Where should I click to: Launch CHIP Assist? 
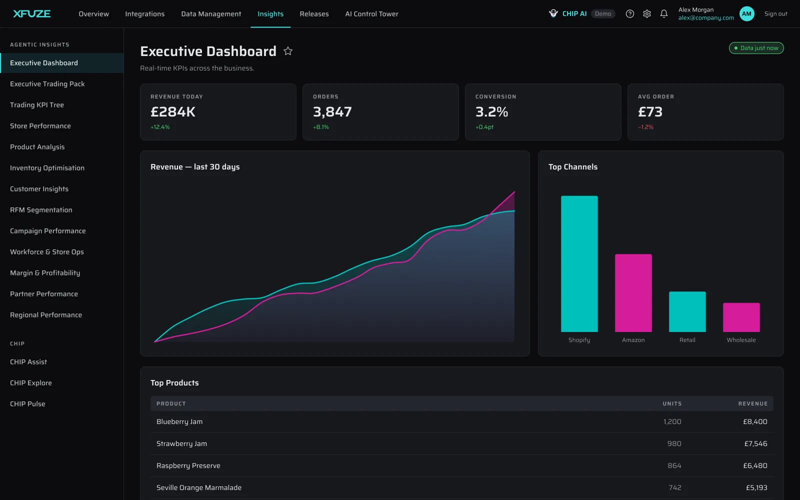click(62, 362)
